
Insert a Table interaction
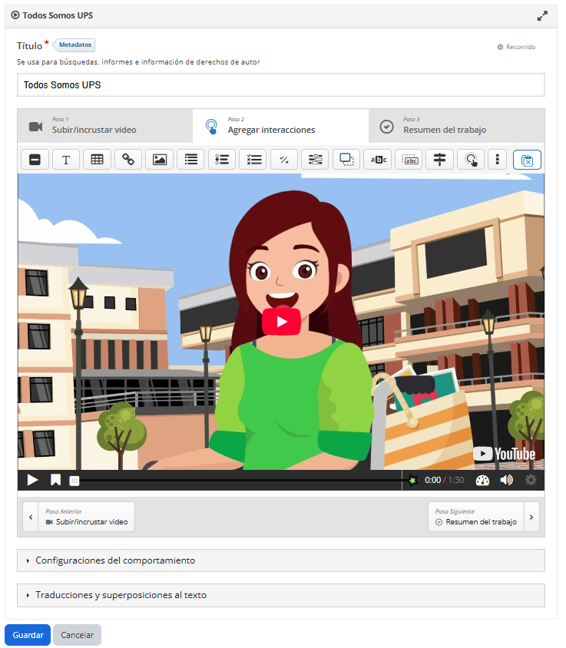coord(98,160)
